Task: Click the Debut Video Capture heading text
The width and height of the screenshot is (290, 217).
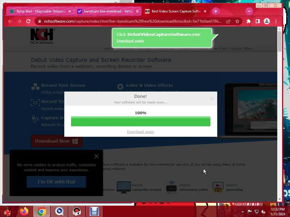Action: [x=101, y=60]
